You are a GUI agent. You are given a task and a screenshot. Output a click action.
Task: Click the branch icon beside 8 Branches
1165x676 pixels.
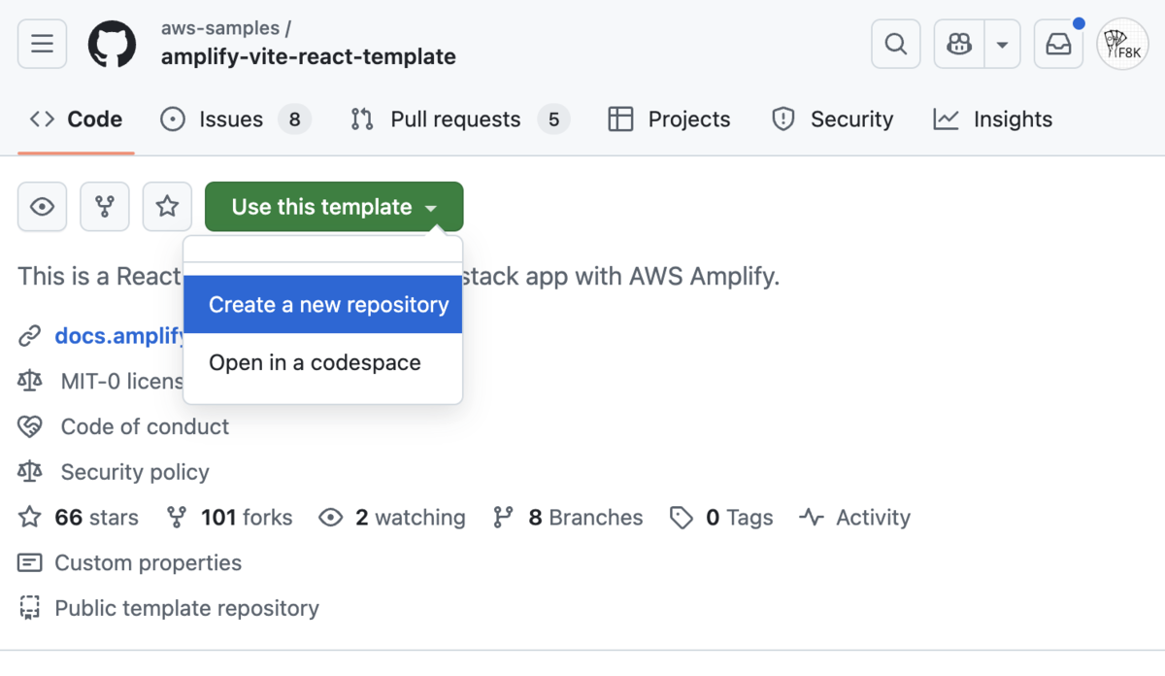click(503, 518)
